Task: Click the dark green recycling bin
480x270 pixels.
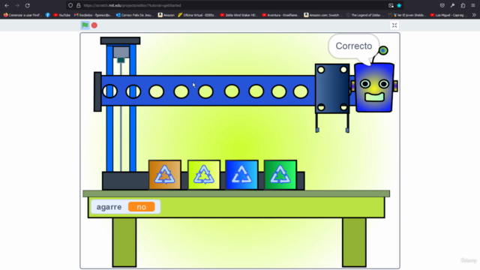Action: pos(280,175)
